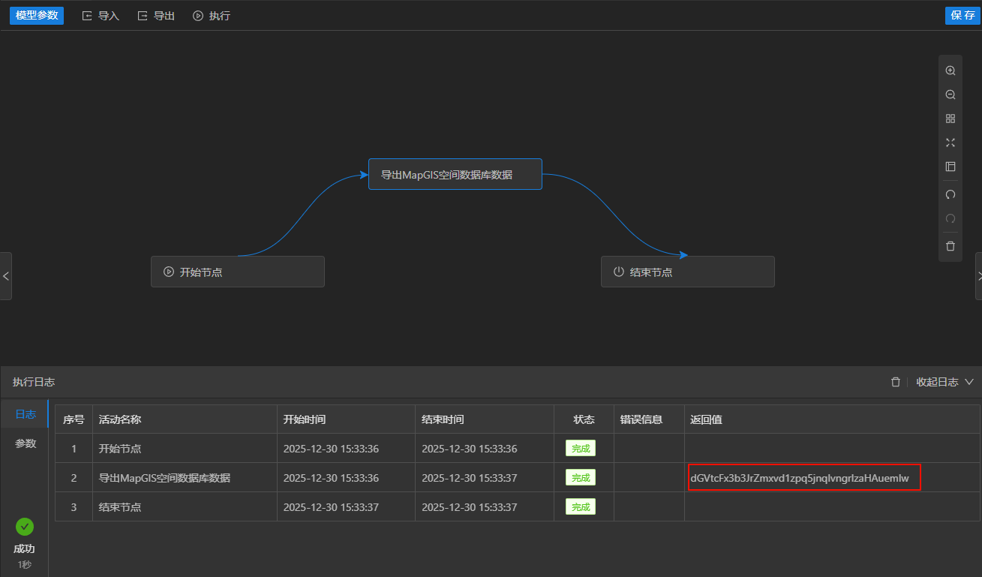Click the fit-to-screen arrows icon

950,143
